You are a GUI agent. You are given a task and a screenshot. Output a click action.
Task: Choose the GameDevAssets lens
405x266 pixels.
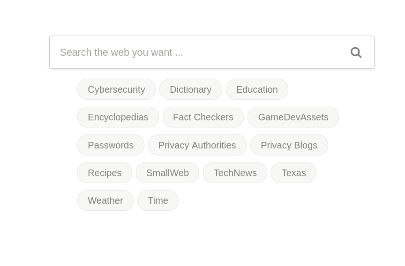[293, 117]
